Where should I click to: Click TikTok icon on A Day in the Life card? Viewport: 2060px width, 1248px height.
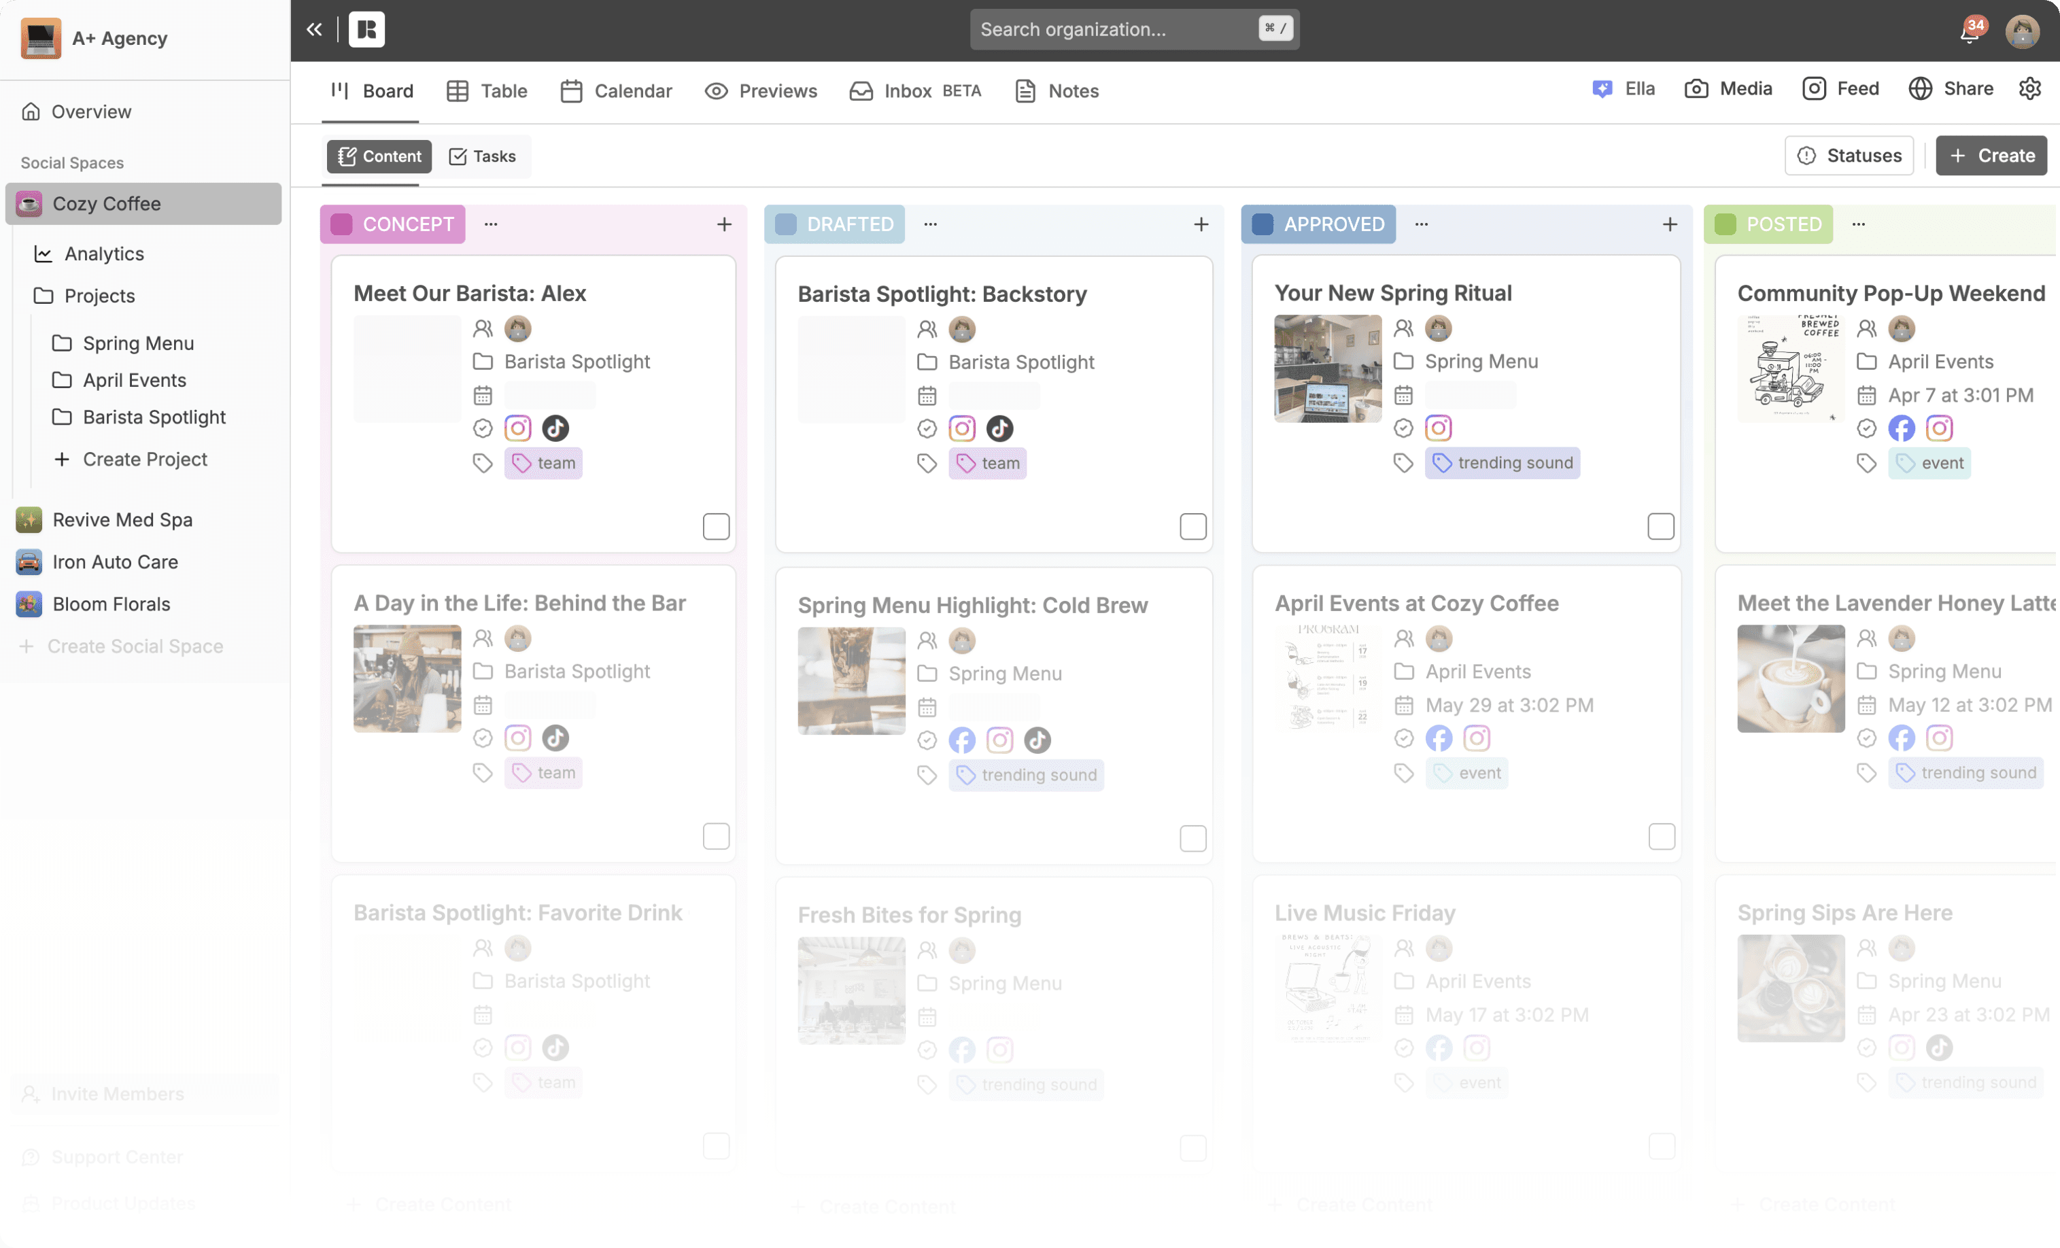coord(555,738)
